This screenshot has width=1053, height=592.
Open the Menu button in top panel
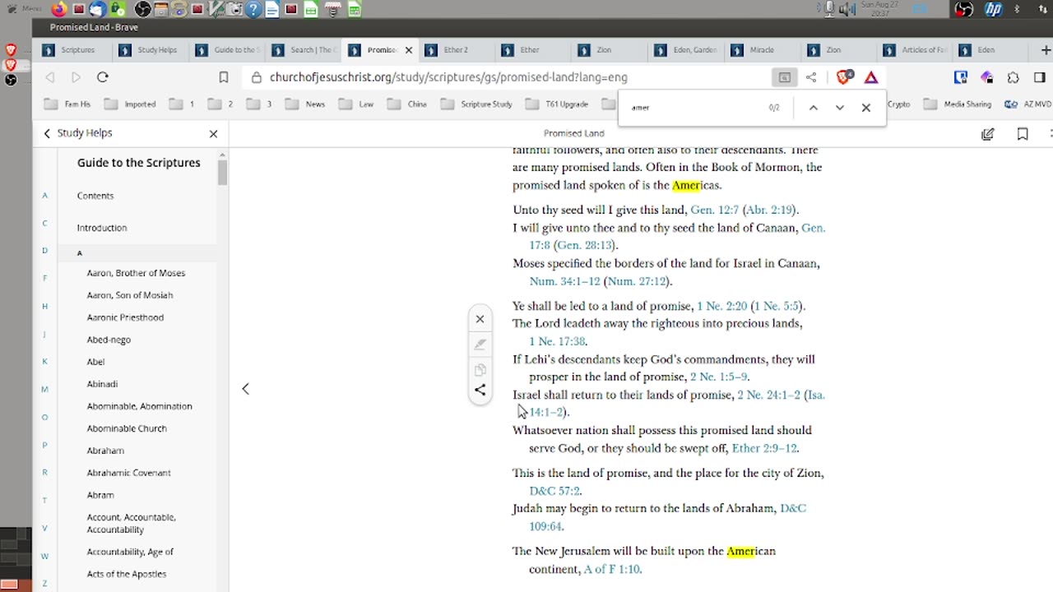(x=25, y=9)
